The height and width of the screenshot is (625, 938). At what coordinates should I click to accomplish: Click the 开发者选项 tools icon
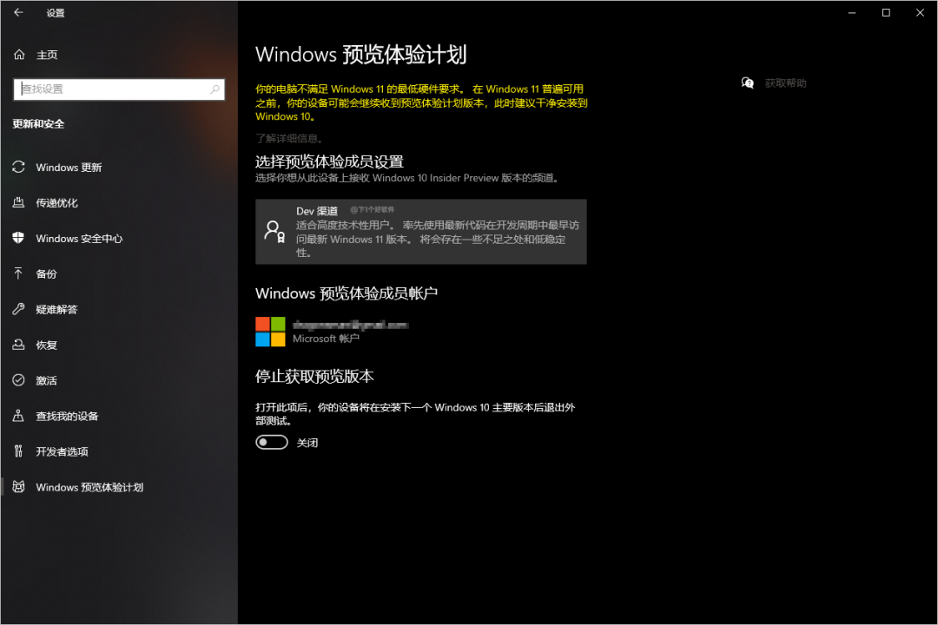click(x=18, y=451)
